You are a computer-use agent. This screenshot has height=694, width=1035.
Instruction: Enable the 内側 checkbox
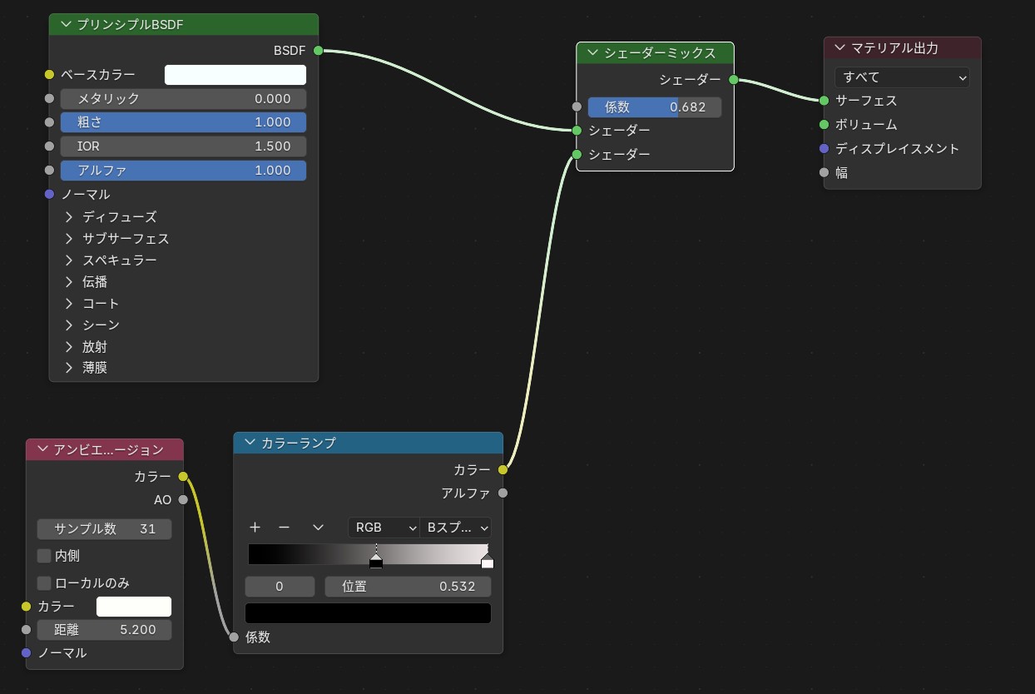click(x=45, y=556)
